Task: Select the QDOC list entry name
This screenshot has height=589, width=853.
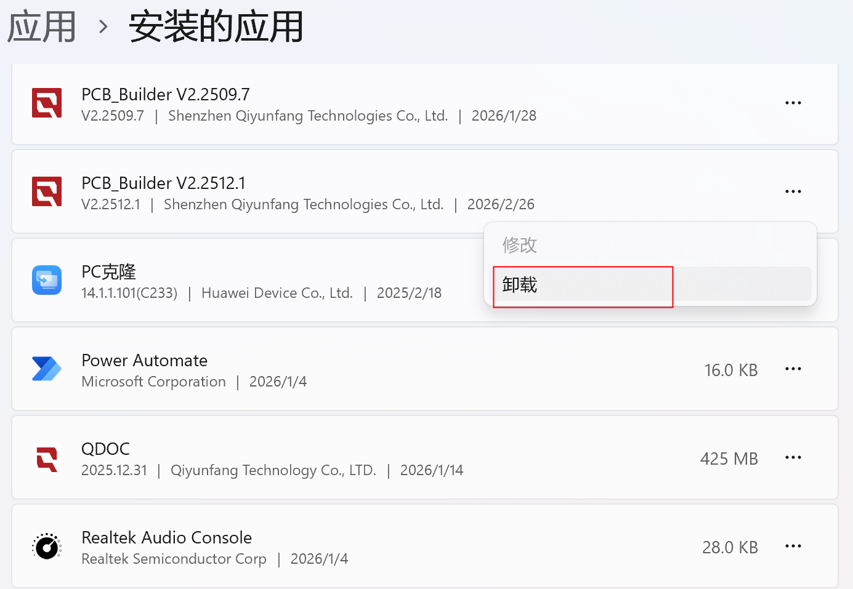Action: pos(106,449)
